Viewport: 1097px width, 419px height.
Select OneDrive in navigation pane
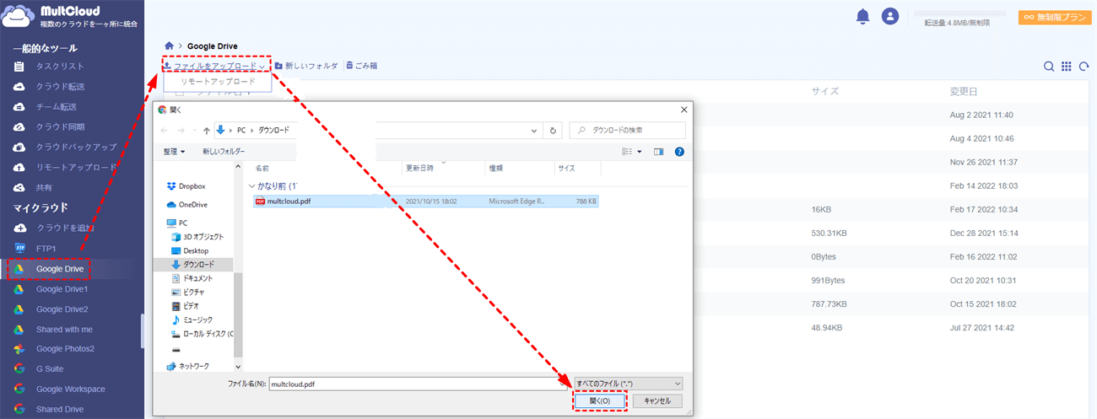point(192,205)
